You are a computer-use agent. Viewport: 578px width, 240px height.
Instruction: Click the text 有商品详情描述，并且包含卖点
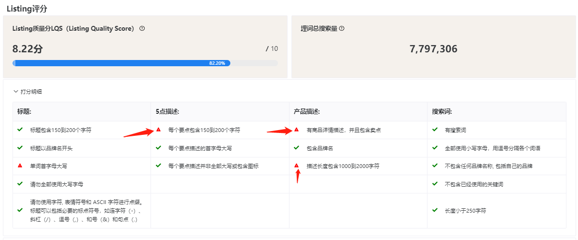[x=344, y=130]
